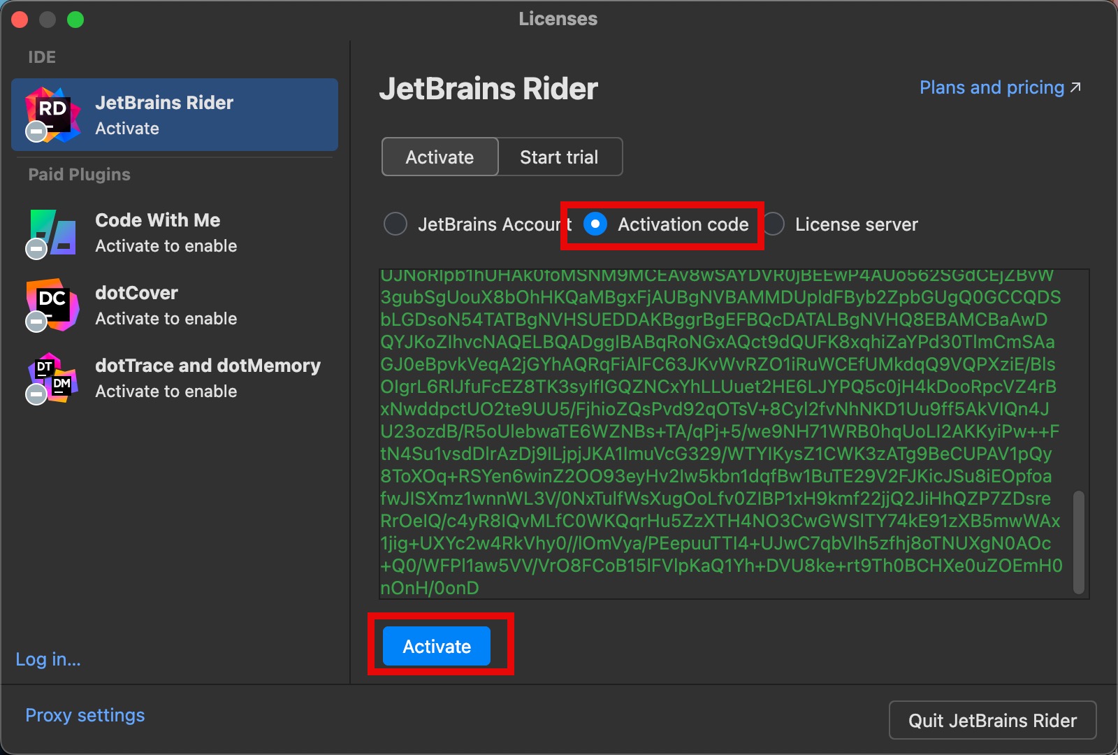Click the external arrow beside Plans and pricing
This screenshot has height=755, width=1118.
pyautogui.click(x=1076, y=87)
